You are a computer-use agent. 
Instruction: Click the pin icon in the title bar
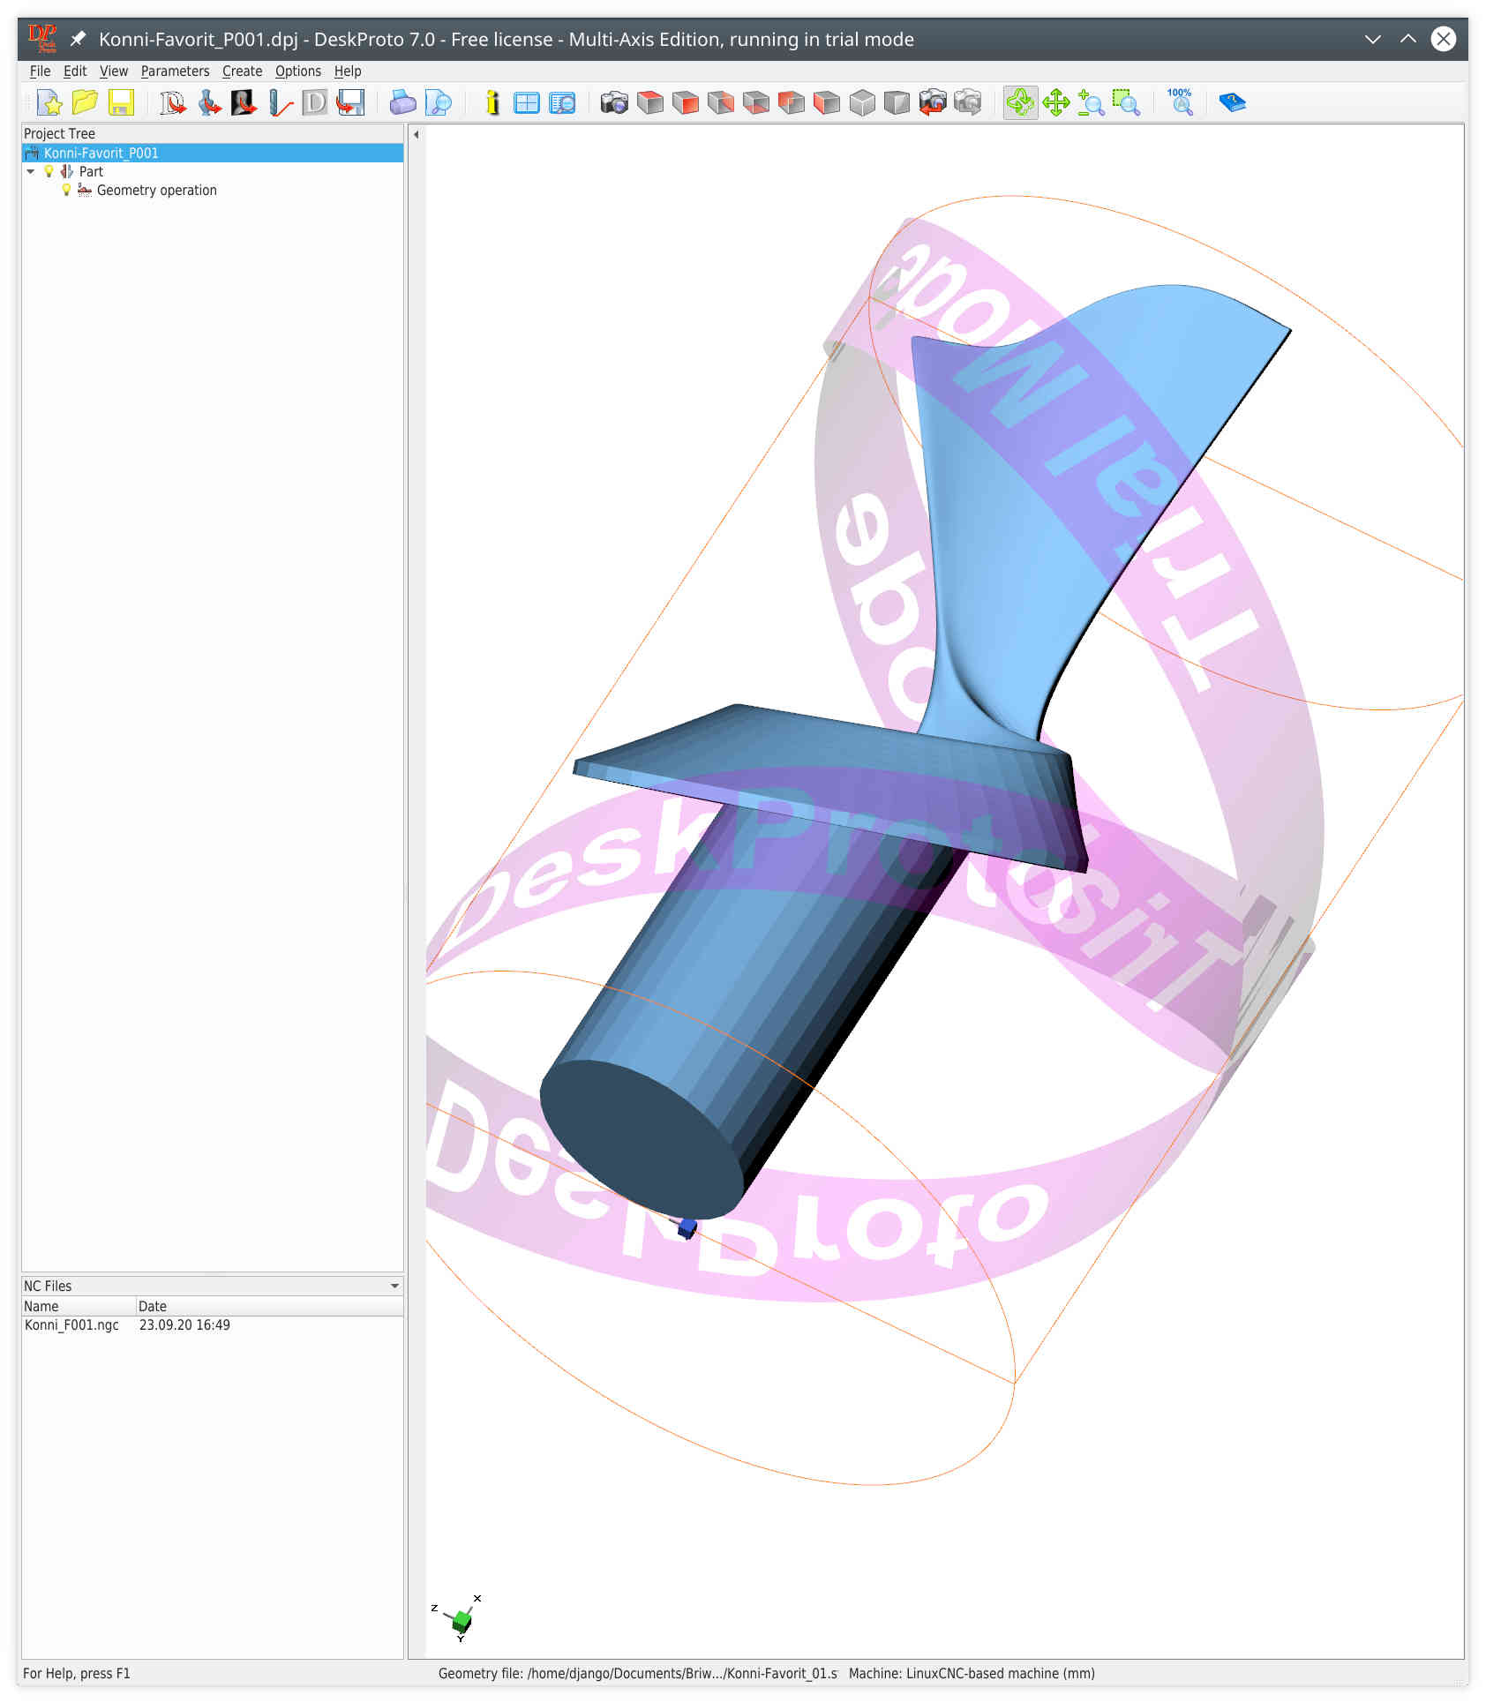(x=79, y=39)
